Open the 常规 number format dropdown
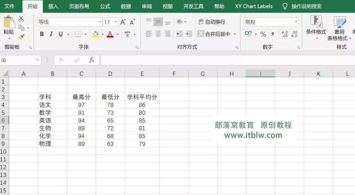This screenshot has width=355, height=195. click(296, 22)
